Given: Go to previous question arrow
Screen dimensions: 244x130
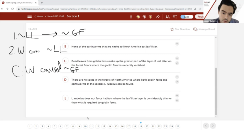Looking at the screenshot, I should click(206, 126).
